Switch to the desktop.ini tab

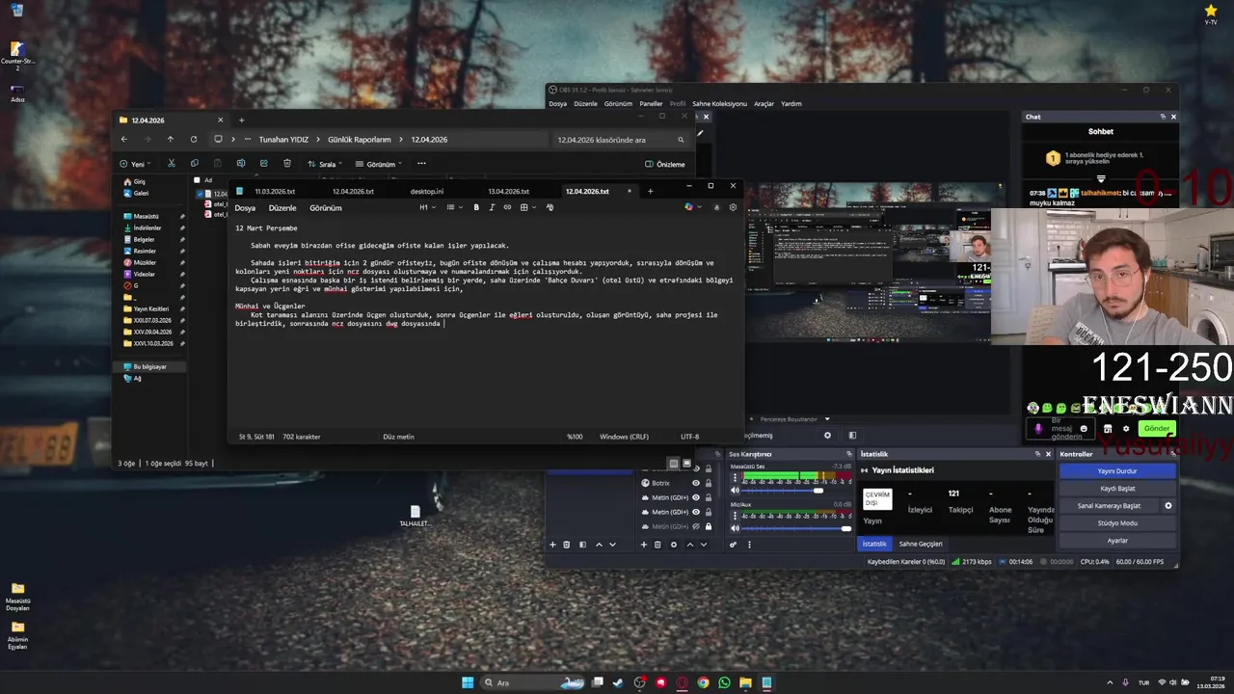(x=427, y=191)
